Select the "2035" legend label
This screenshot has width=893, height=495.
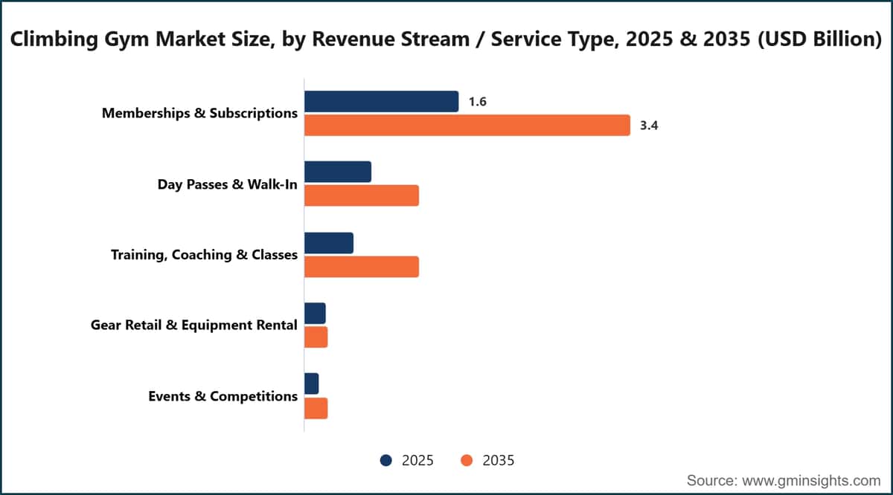[499, 461]
